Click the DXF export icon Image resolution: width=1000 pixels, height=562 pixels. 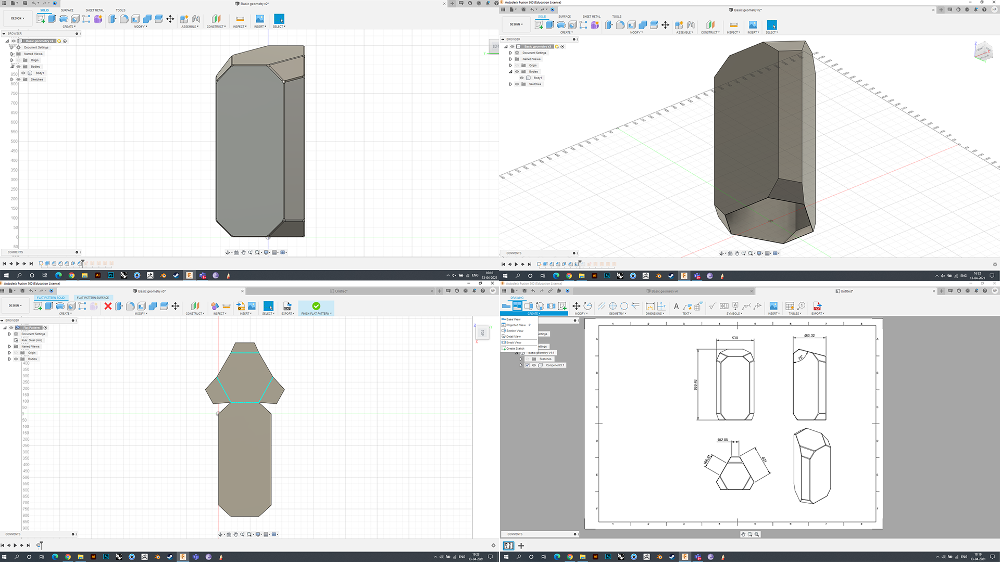pyautogui.click(x=287, y=306)
